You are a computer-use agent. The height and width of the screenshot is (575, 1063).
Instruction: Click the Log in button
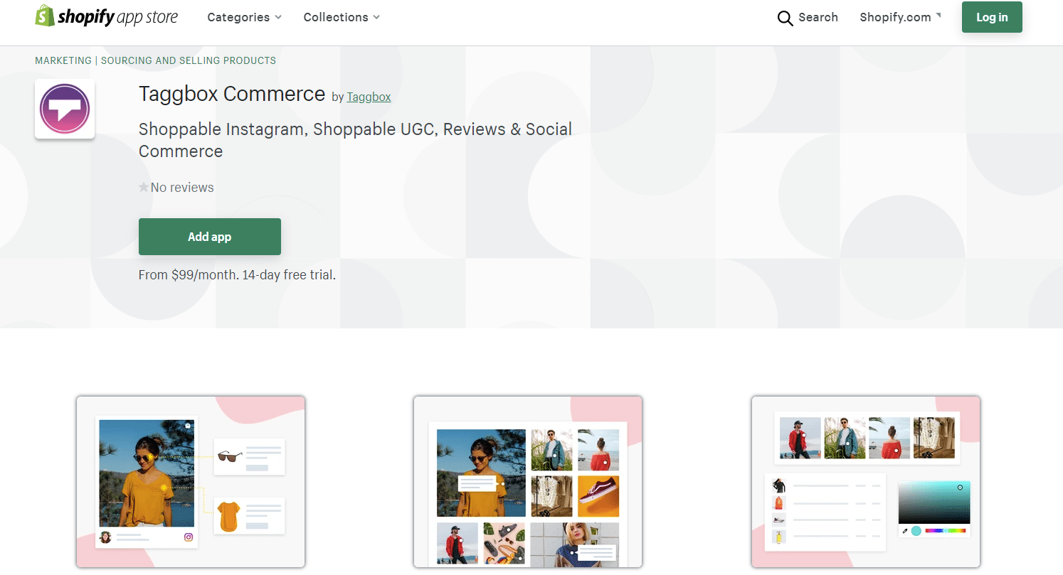[x=992, y=17]
